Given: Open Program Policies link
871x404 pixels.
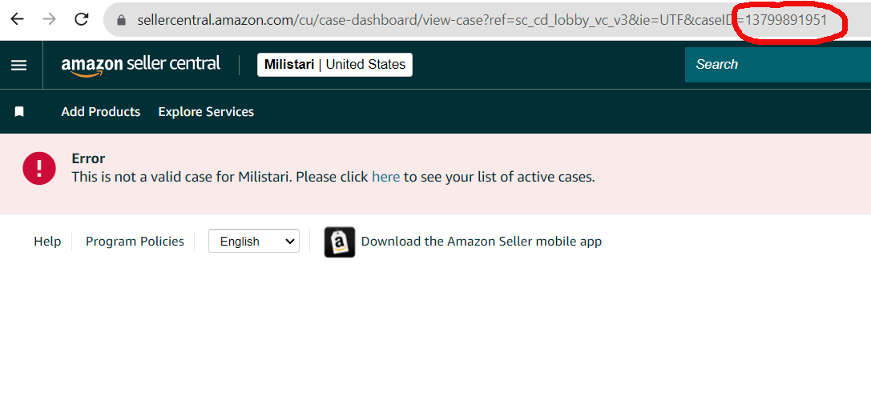Looking at the screenshot, I should pyautogui.click(x=135, y=242).
